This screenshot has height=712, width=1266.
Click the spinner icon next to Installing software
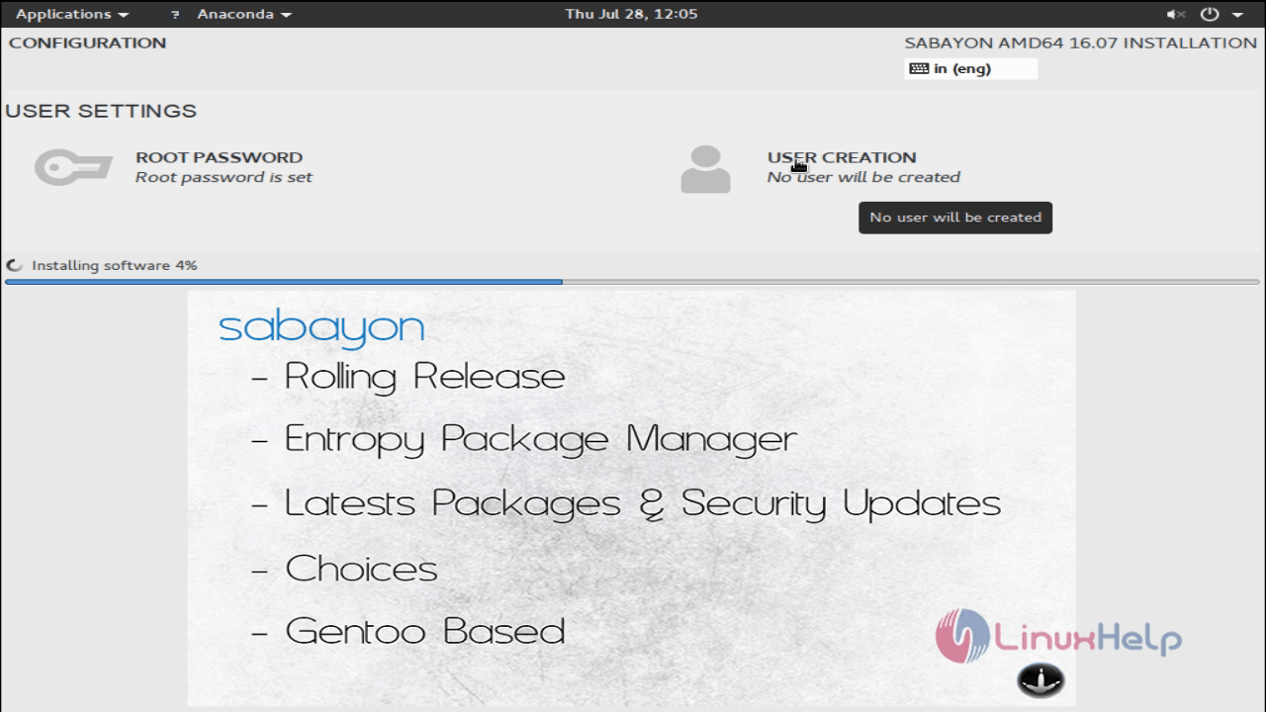coord(14,265)
